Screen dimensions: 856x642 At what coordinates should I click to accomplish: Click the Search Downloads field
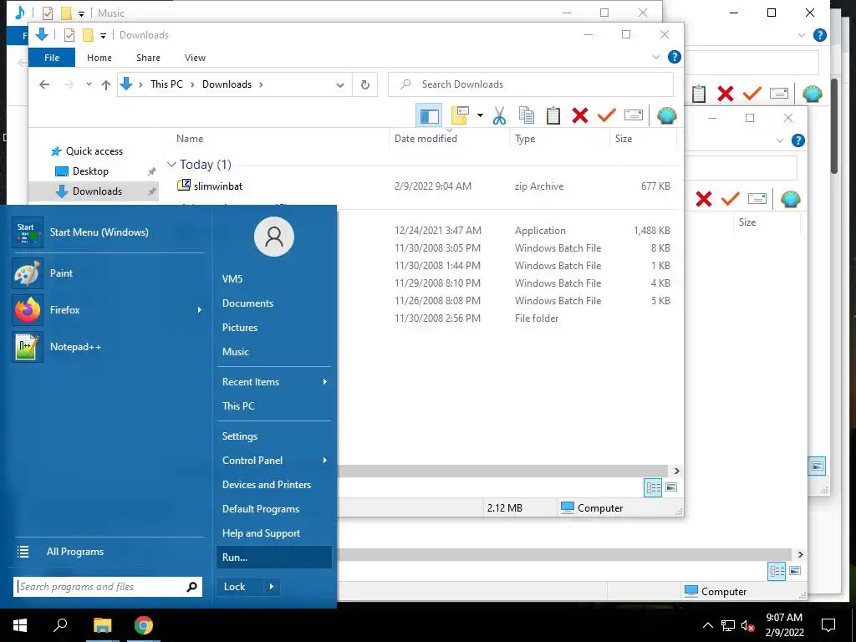pos(531,84)
